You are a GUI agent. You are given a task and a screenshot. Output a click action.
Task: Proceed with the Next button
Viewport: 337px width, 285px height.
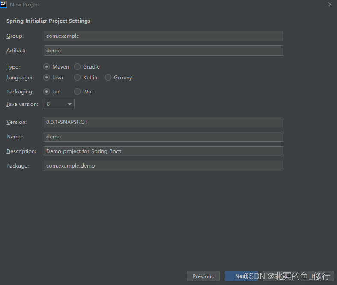coord(241,276)
